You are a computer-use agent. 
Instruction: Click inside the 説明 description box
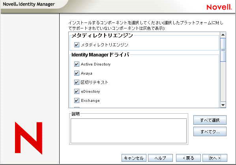point(129,131)
